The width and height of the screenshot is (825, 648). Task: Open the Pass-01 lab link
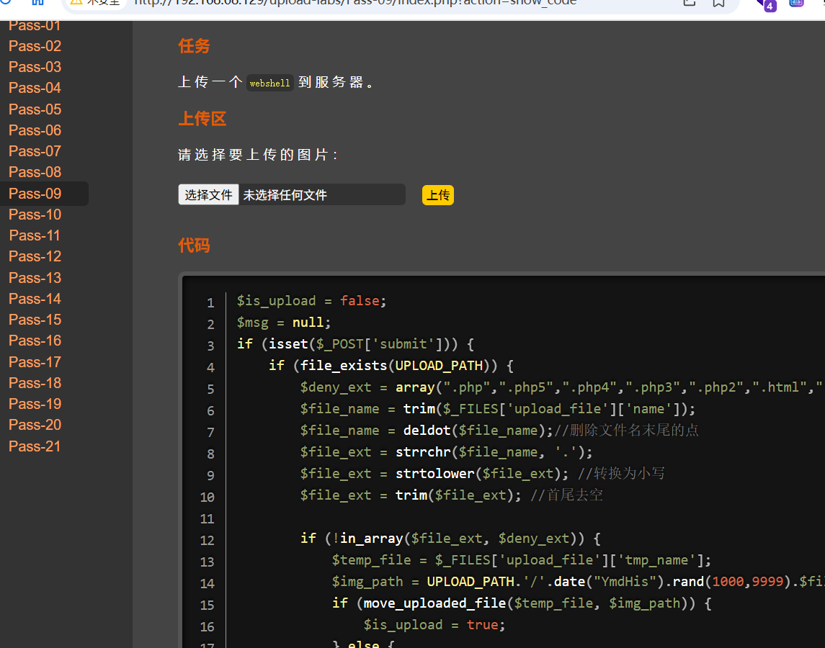35,26
